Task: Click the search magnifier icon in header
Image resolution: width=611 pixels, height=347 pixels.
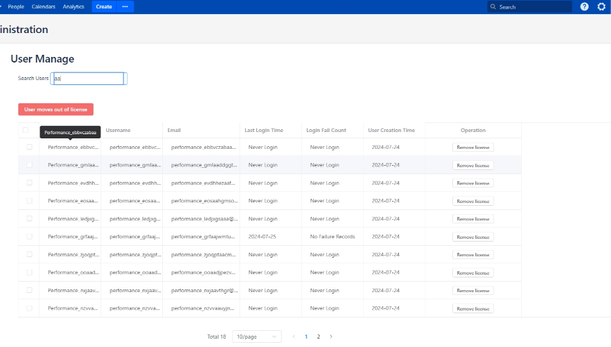Action: coord(494,7)
